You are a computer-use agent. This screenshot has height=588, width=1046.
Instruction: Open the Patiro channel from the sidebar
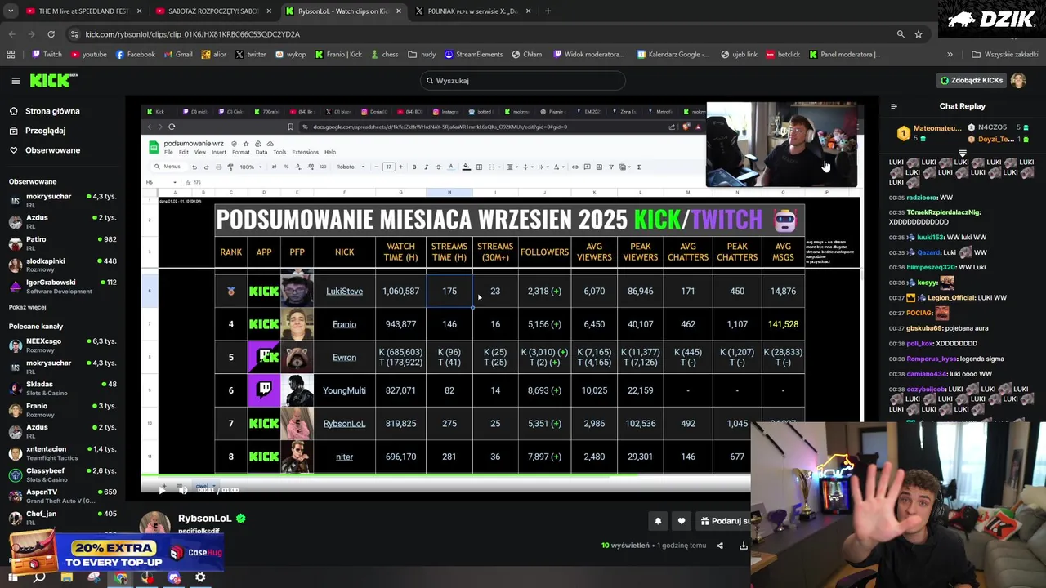point(63,243)
